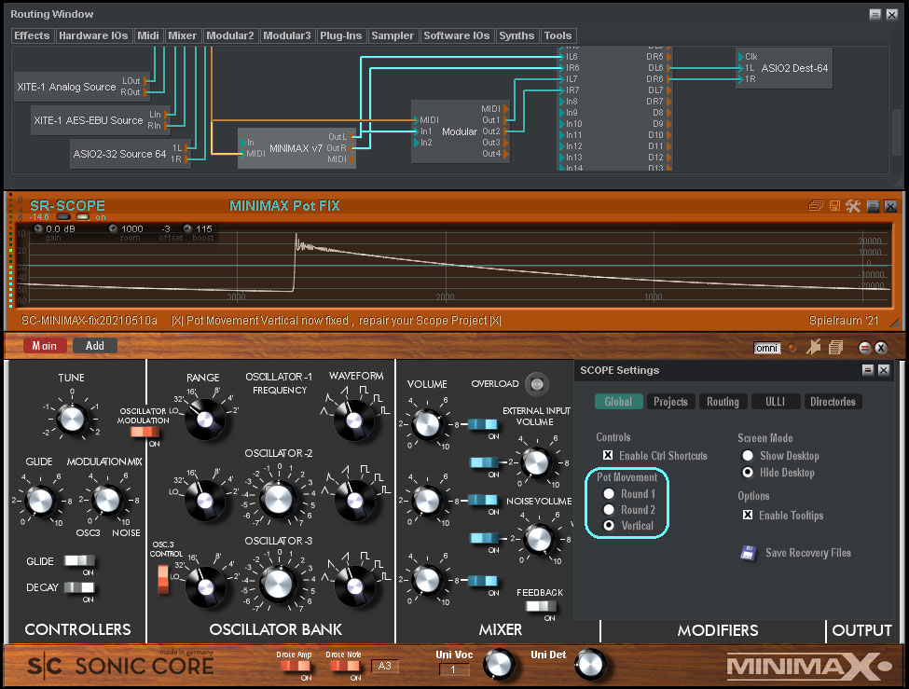
Task: Click the SR-SCOPE stacked windows icon
Action: (816, 206)
